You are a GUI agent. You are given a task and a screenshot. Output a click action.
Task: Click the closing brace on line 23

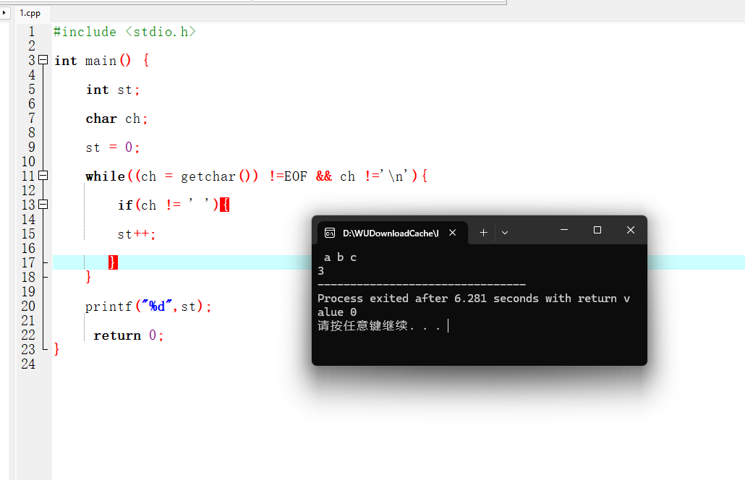pos(56,349)
